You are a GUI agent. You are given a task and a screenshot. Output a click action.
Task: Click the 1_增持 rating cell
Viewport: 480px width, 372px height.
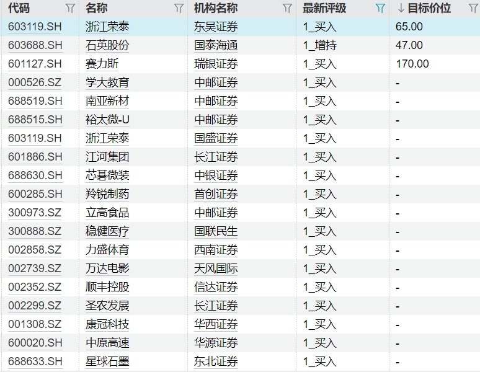[320, 45]
